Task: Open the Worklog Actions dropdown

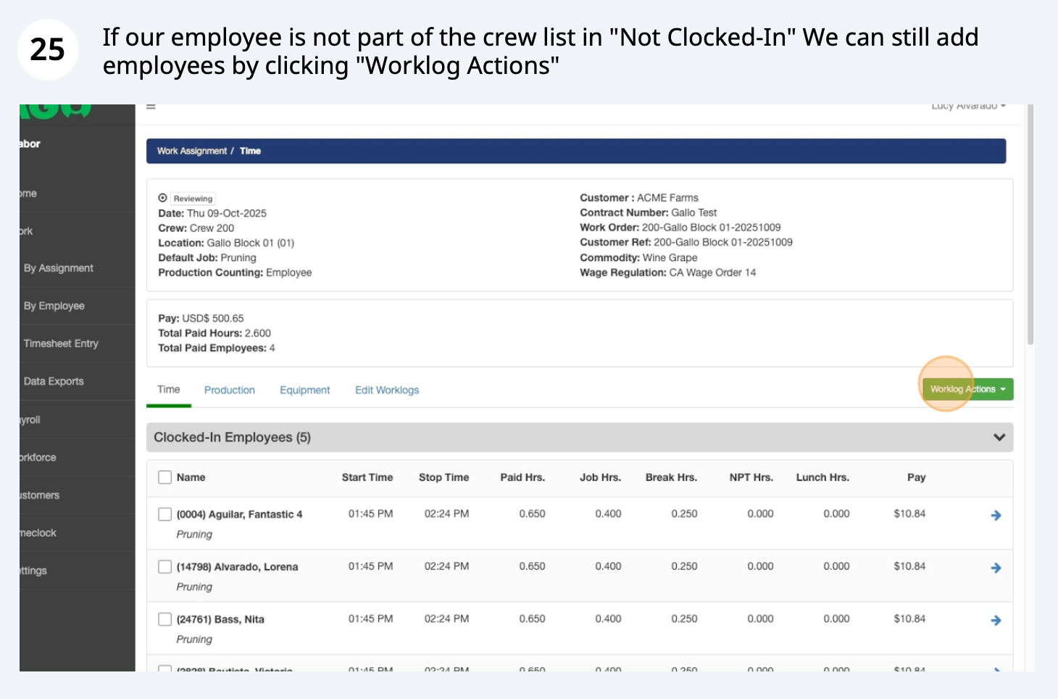Action: (x=967, y=389)
